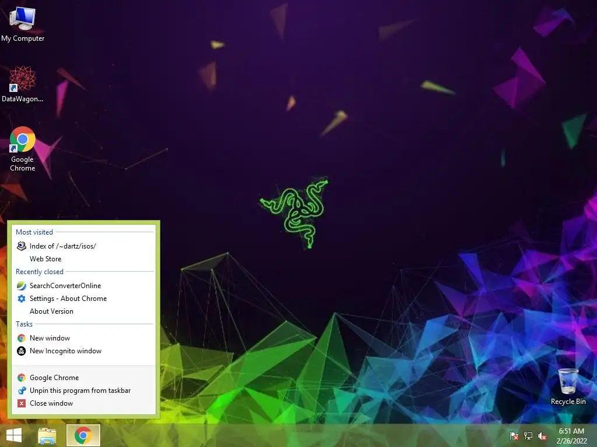Launch Google Chrome from the jump list
Image resolution: width=597 pixels, height=447 pixels.
coord(83,377)
